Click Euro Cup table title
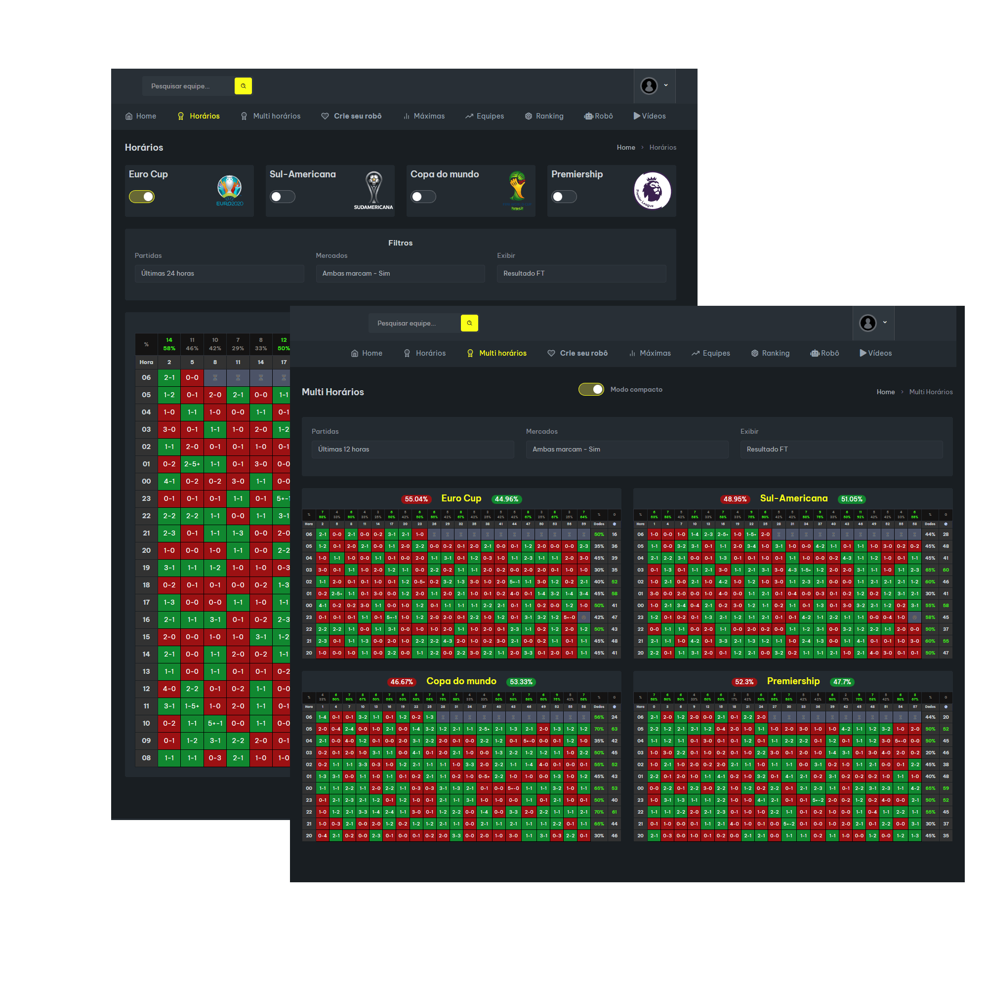The image size is (988, 988). (461, 498)
